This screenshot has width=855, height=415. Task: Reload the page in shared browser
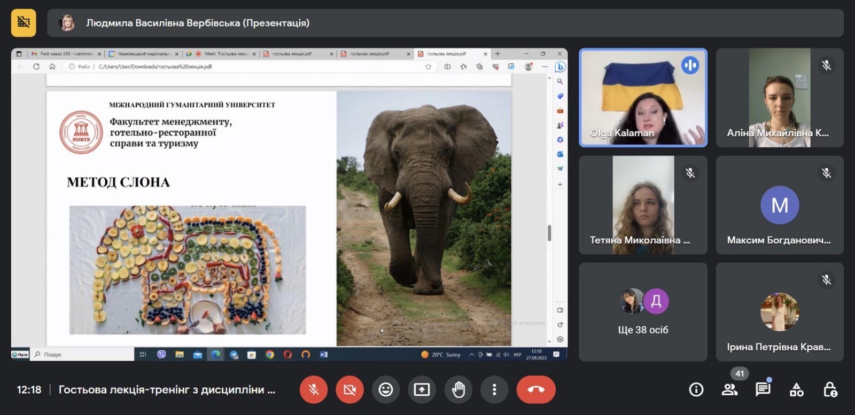click(36, 67)
